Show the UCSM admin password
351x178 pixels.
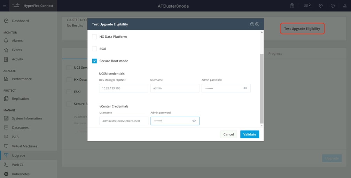245,88
